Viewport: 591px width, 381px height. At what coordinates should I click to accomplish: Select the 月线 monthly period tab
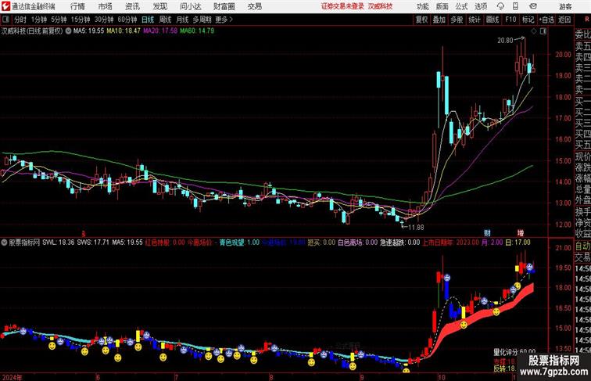click(x=182, y=20)
